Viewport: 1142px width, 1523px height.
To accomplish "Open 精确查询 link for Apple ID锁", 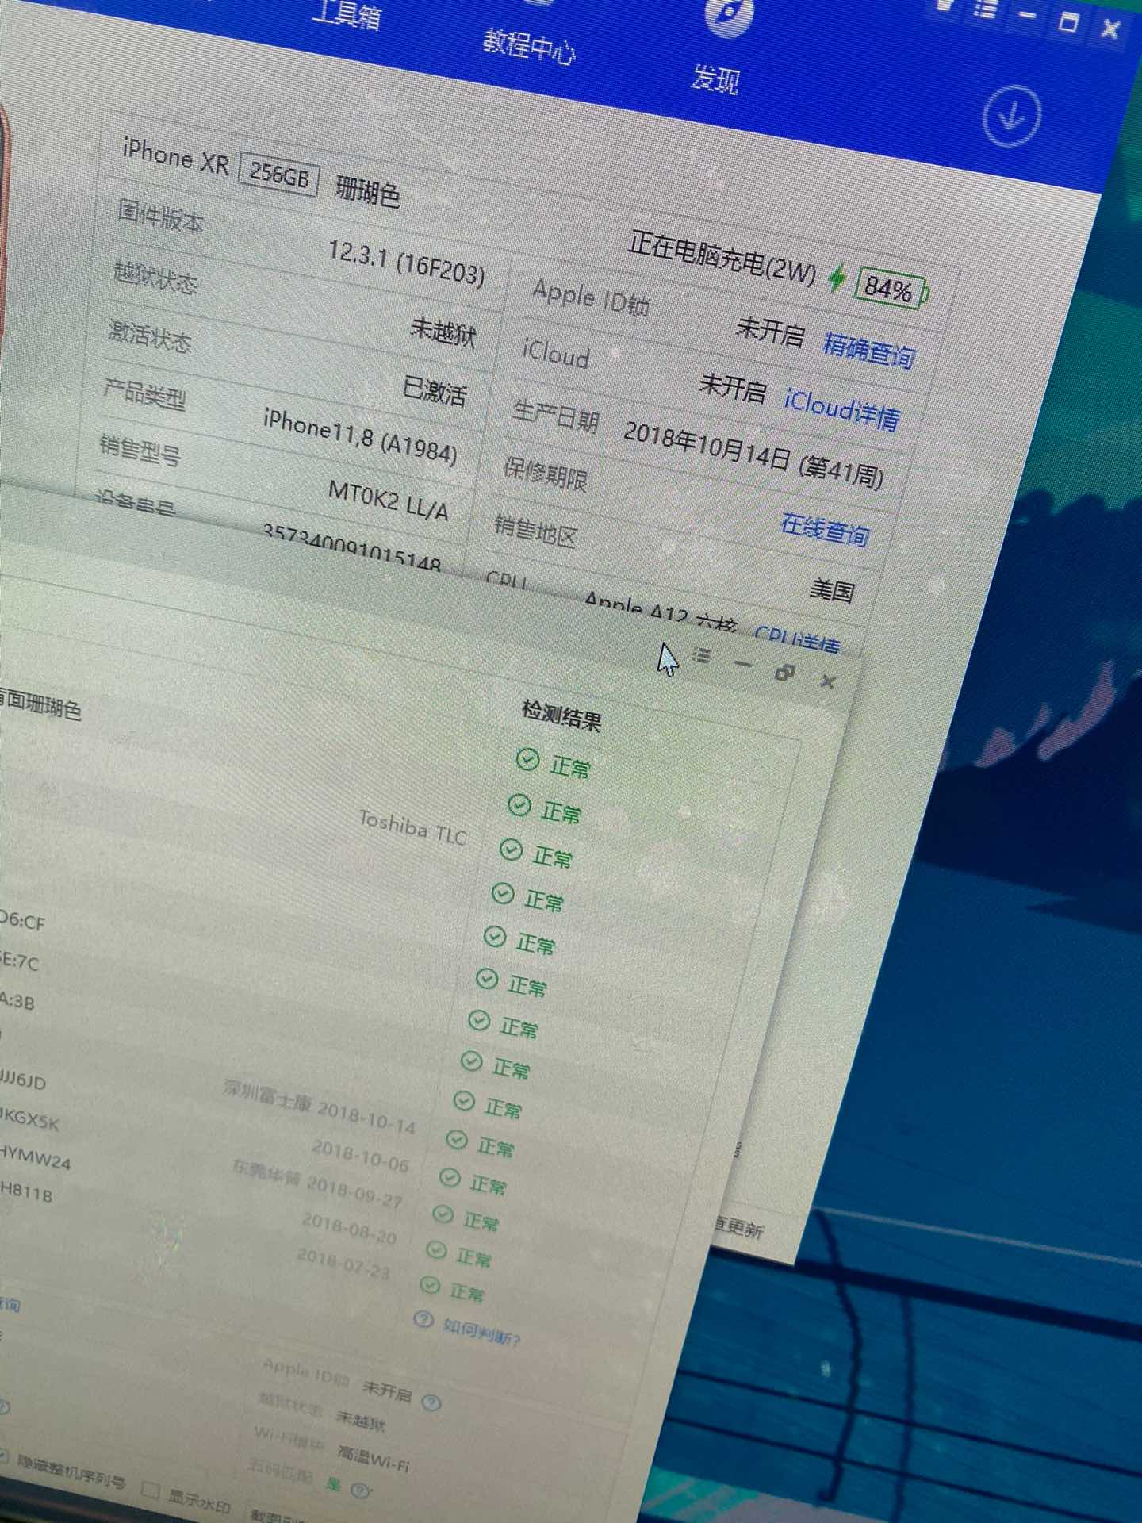I will tap(868, 350).
